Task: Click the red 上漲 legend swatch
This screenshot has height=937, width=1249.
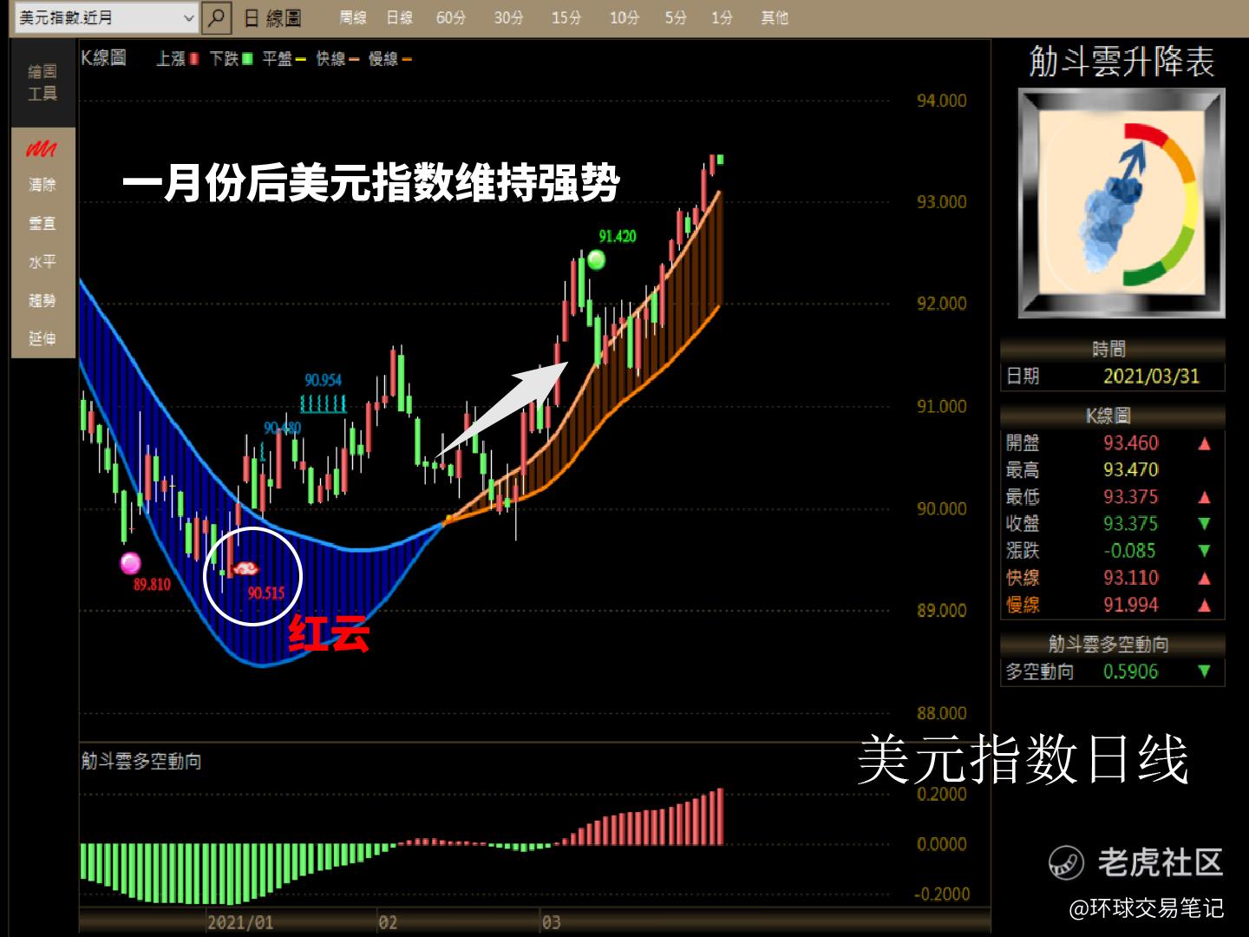Action: pyautogui.click(x=194, y=59)
